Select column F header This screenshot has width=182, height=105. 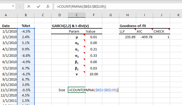coord(94,15)
